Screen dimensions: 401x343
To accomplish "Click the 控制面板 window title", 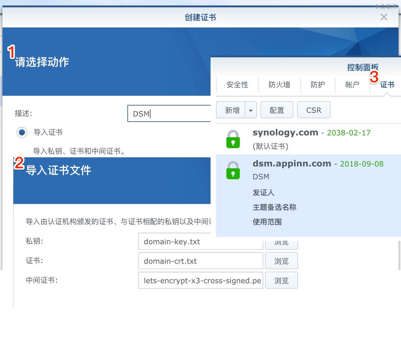I will (x=363, y=67).
